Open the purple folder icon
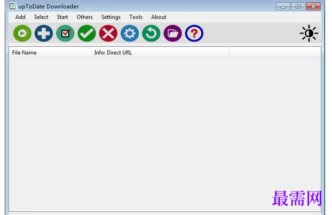The height and width of the screenshot is (215, 332). pos(173,34)
